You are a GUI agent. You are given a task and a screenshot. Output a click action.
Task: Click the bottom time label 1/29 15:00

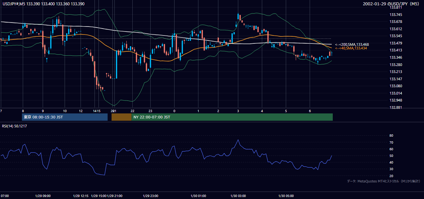(99, 196)
